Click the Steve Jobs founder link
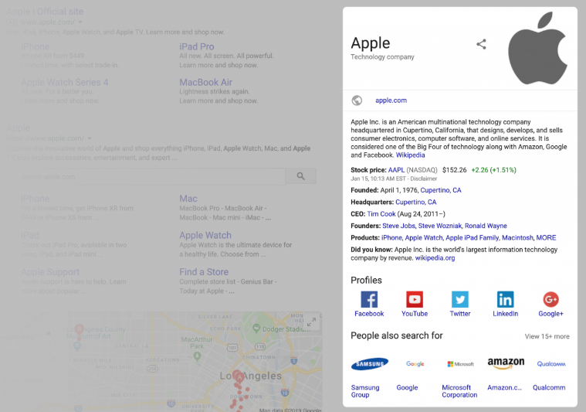Viewport: 586px width, 412px height. click(398, 226)
